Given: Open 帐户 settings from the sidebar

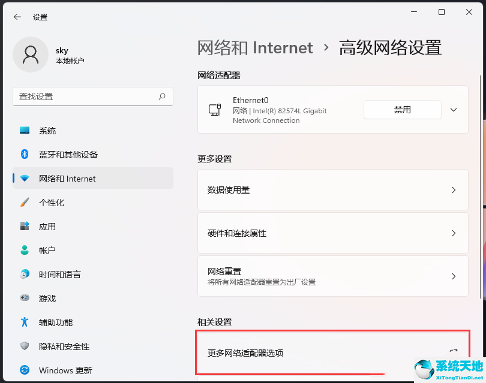Looking at the screenshot, I should tap(24, 251).
